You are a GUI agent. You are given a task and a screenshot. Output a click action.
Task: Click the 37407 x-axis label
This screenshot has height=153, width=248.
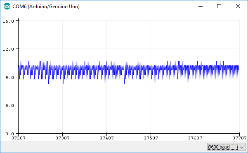coord(106,138)
